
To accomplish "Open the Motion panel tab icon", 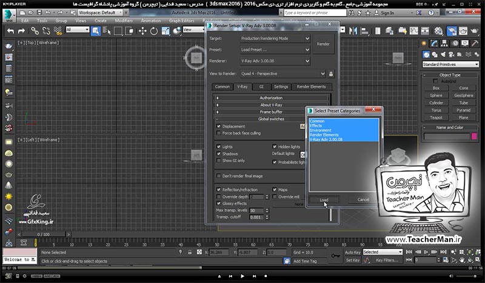I will pos(455,43).
